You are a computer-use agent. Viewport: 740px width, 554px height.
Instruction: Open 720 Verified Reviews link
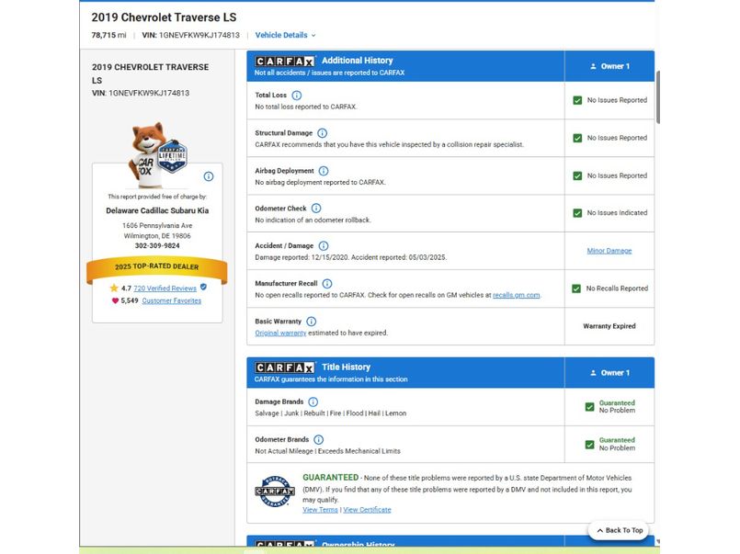point(165,288)
